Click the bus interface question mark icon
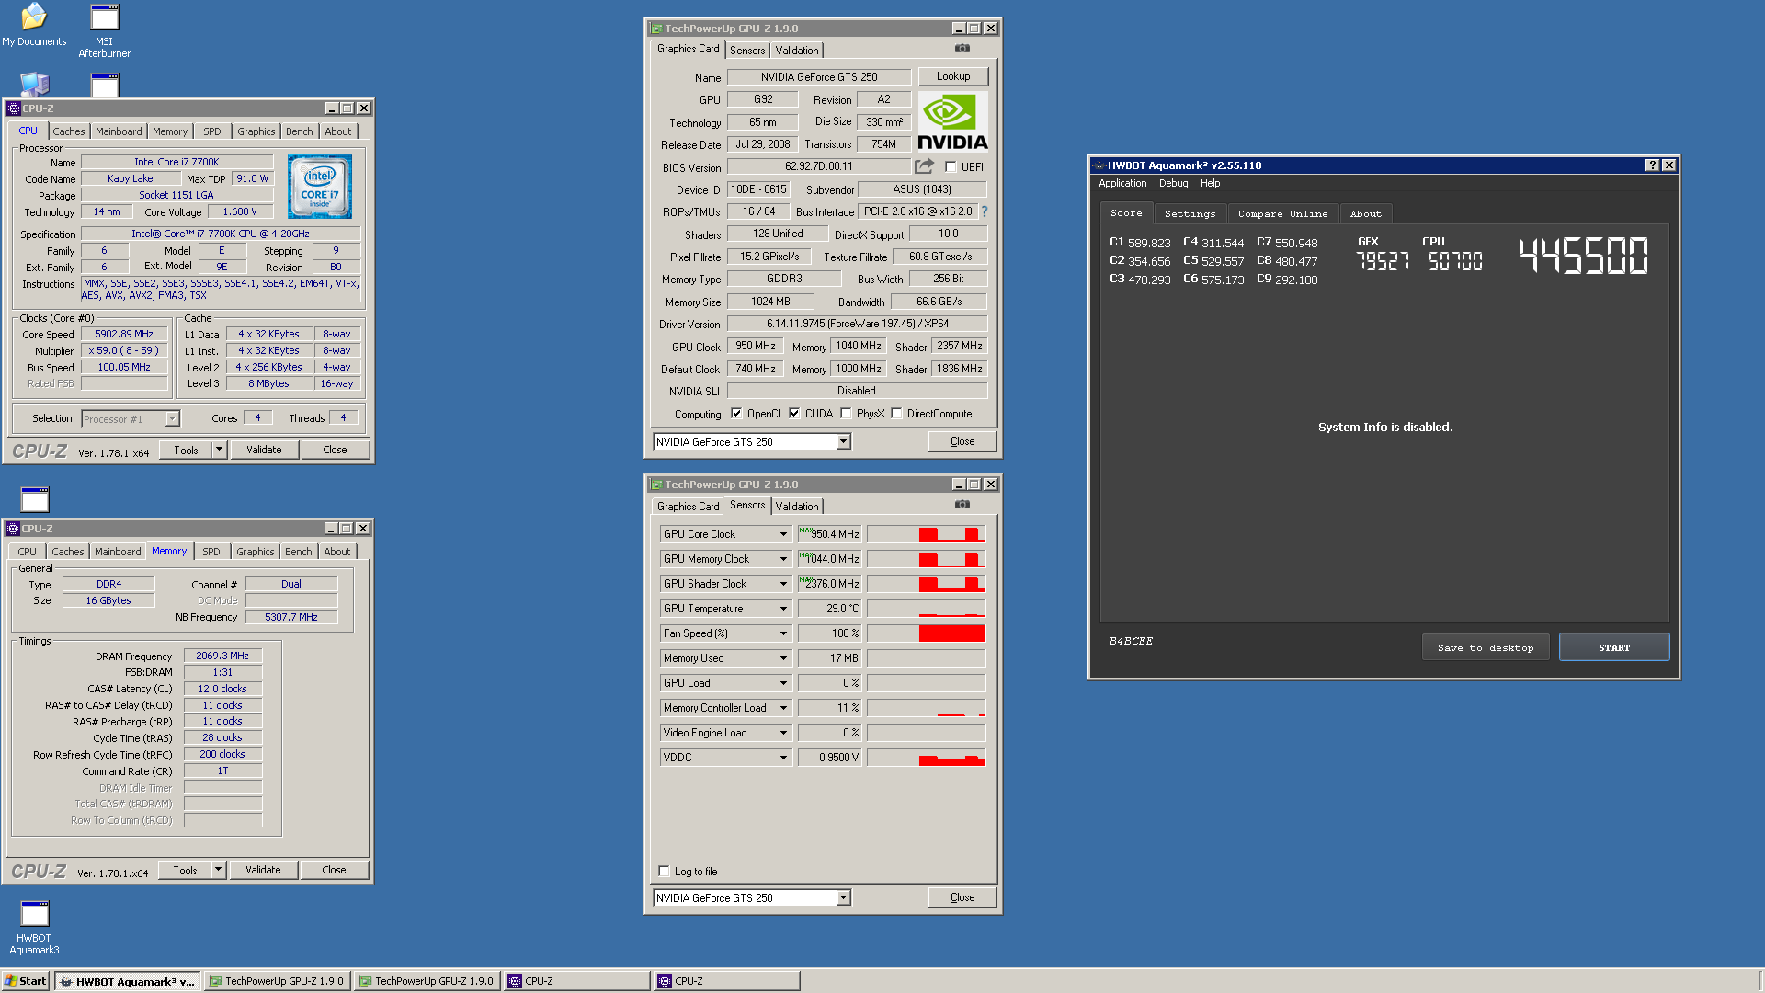This screenshot has height=993, width=1765. (985, 211)
